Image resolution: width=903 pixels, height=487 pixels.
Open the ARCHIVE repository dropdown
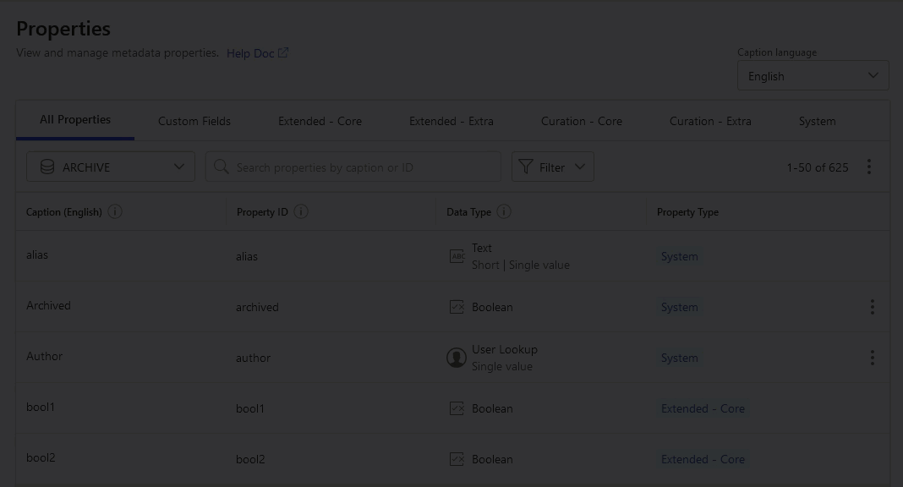pos(111,167)
